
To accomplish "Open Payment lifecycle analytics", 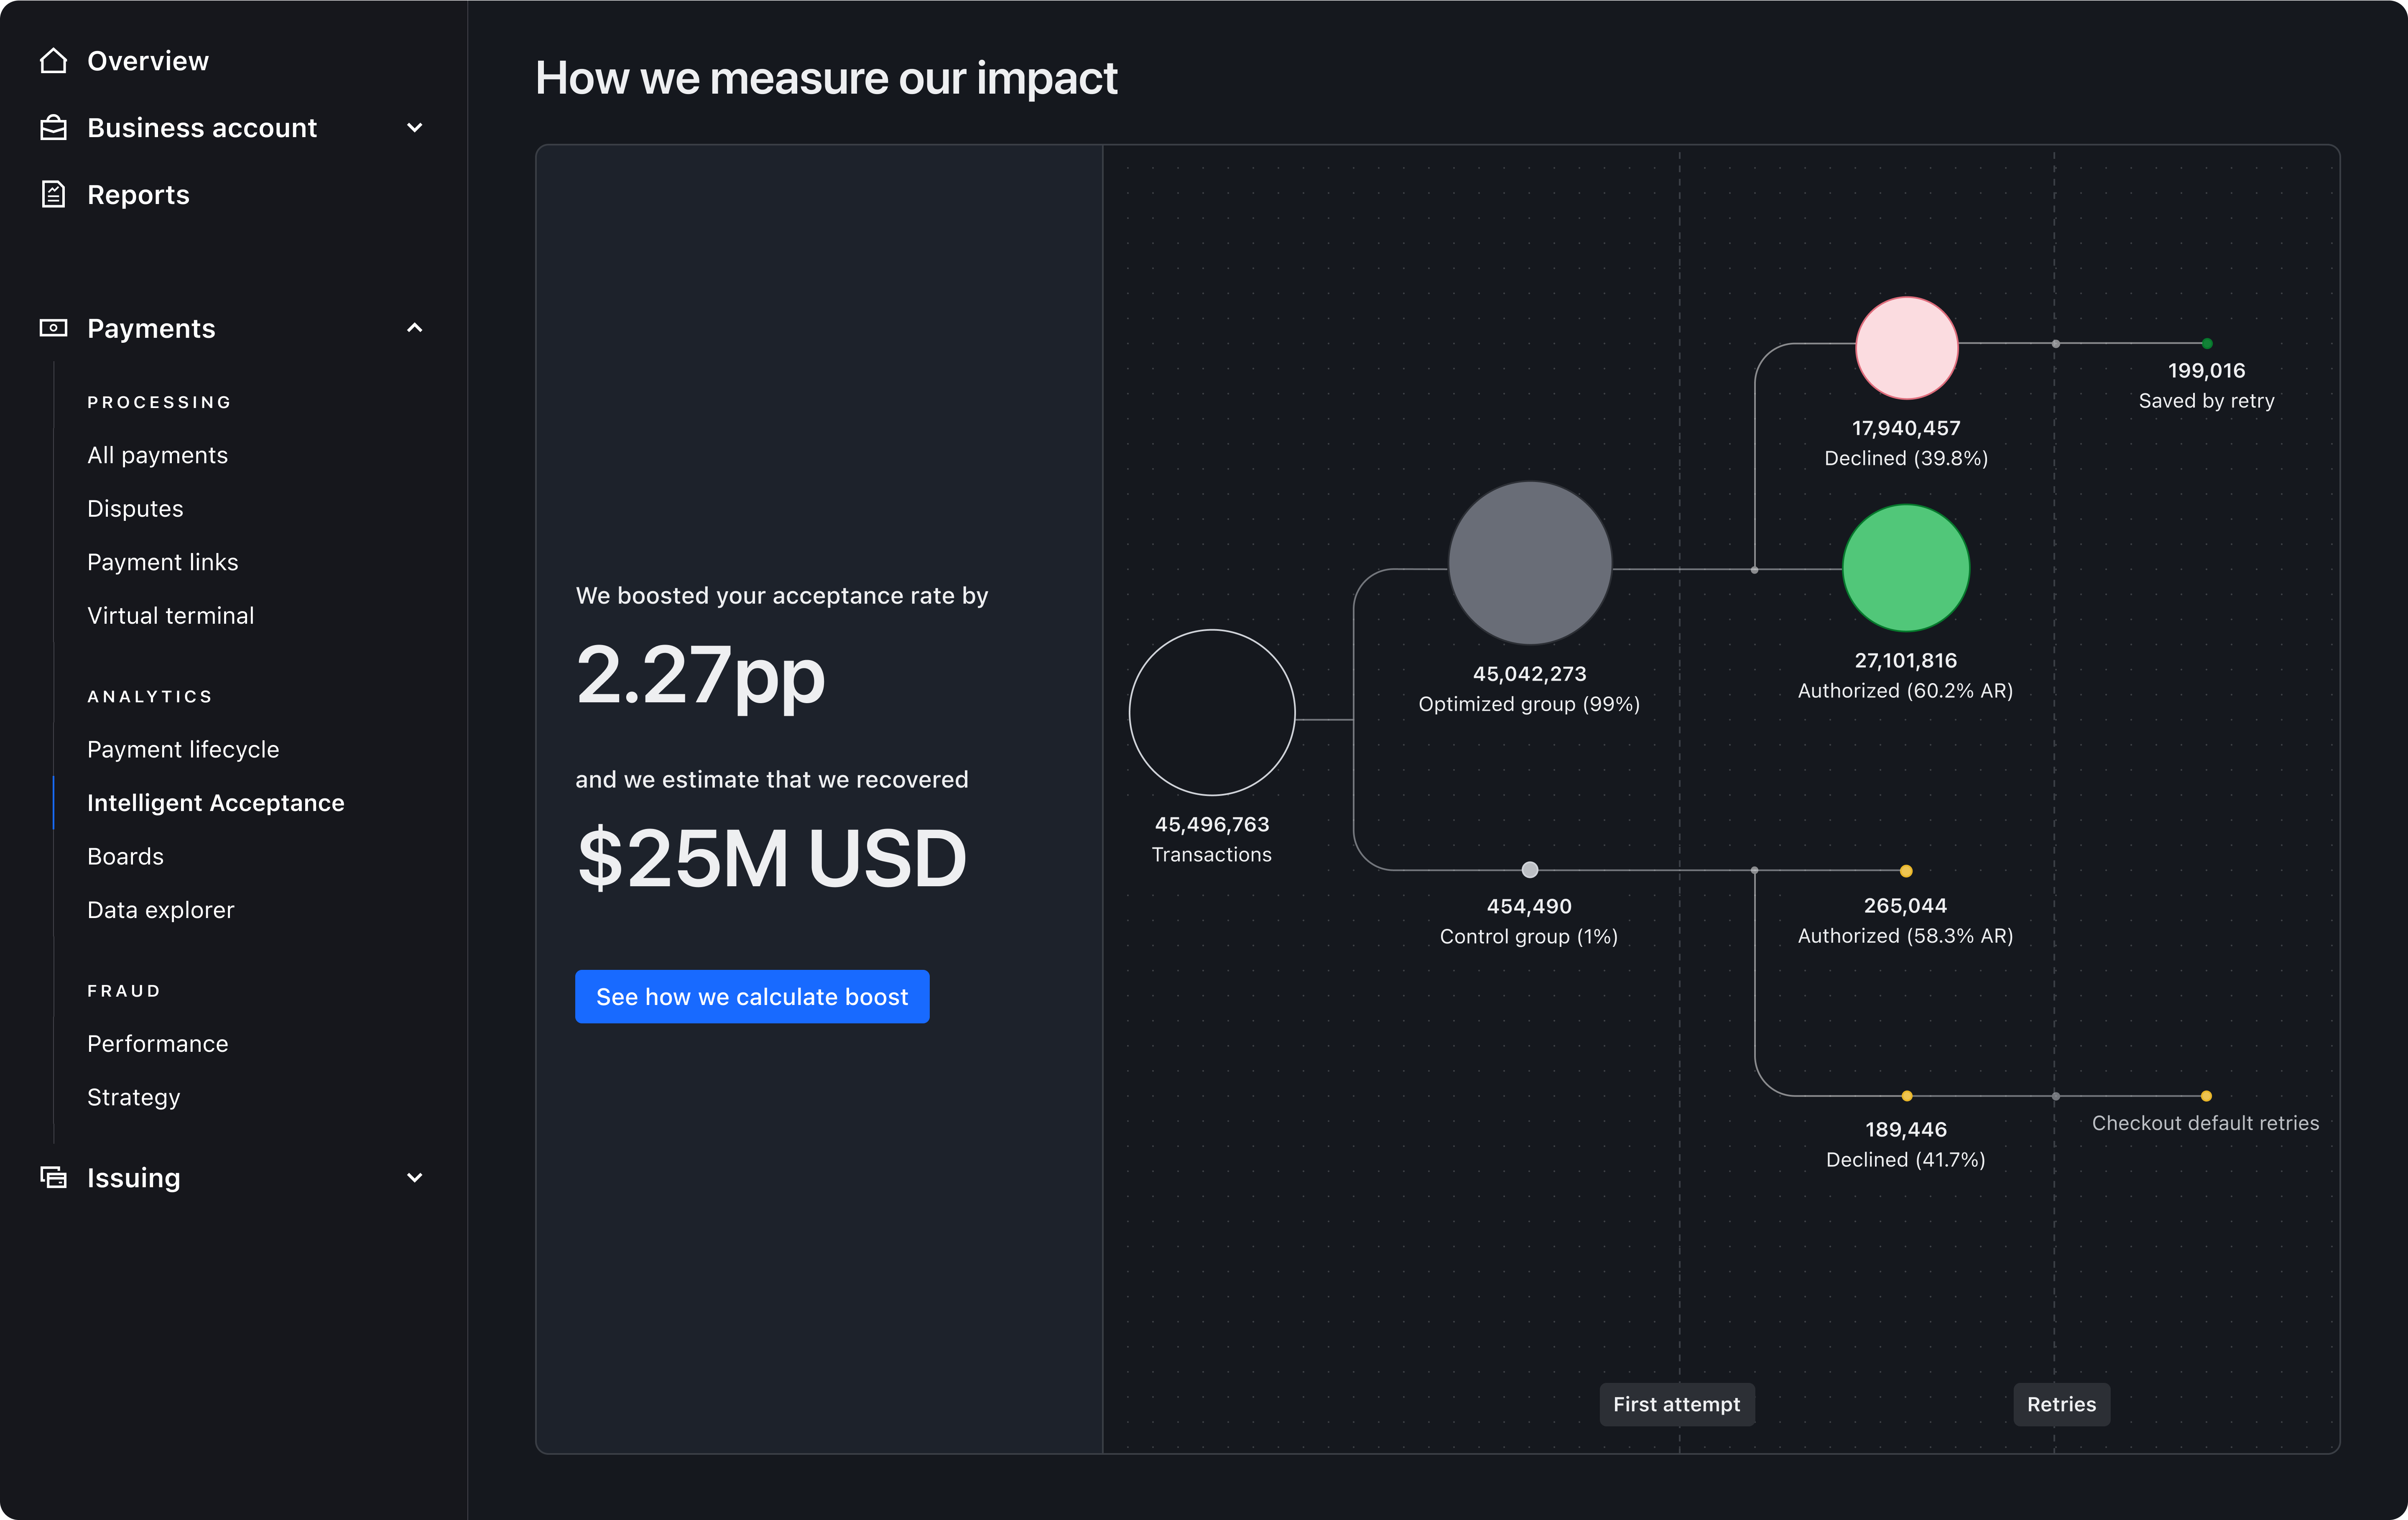I will coord(183,750).
